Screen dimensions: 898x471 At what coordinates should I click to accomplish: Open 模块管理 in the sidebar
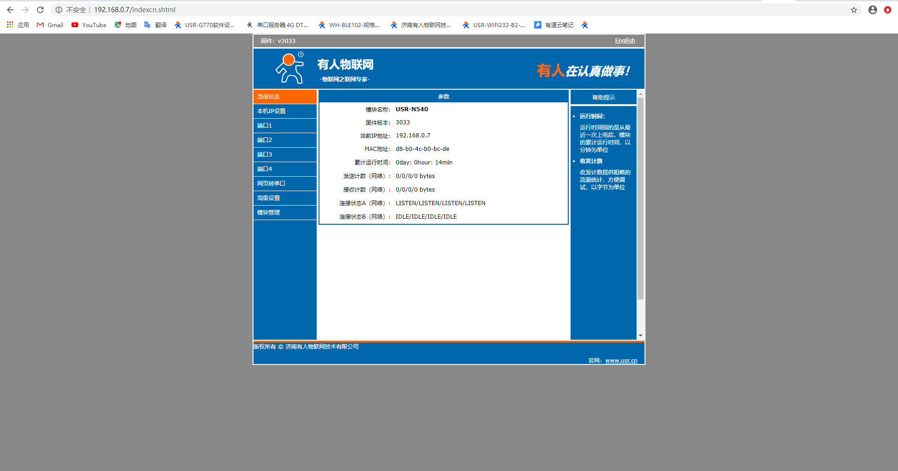point(285,213)
